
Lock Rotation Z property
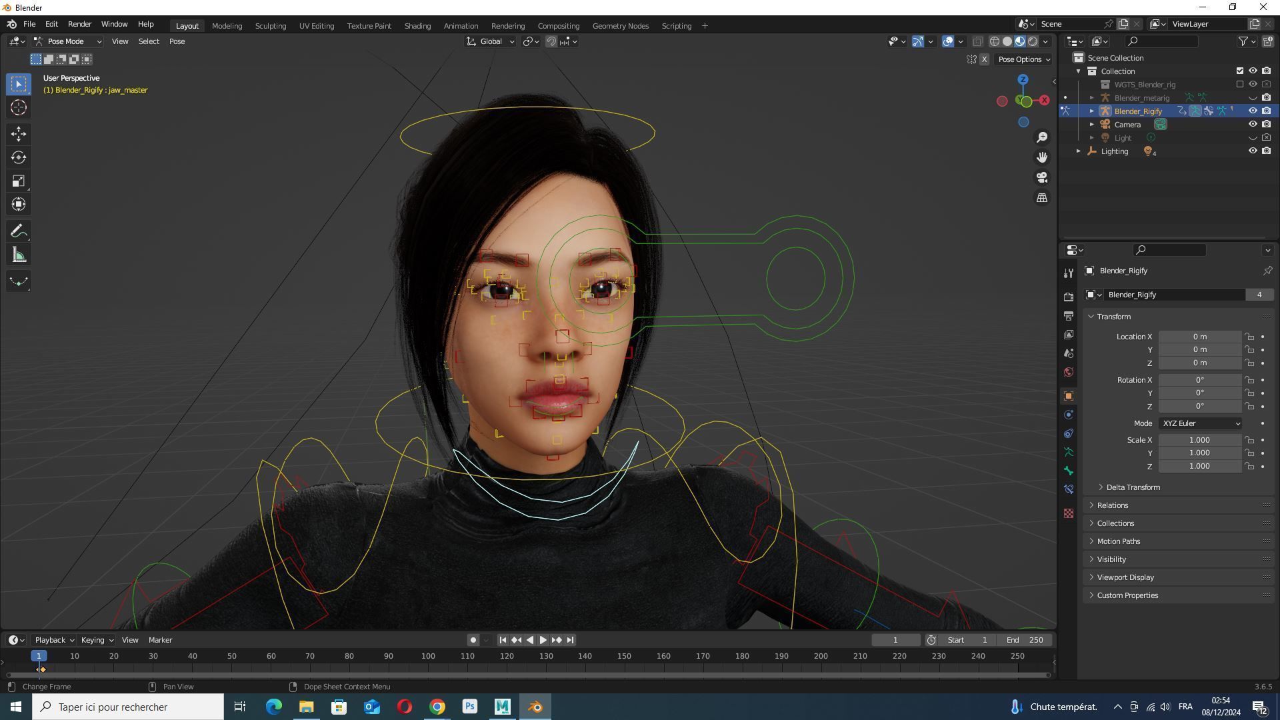pos(1249,406)
